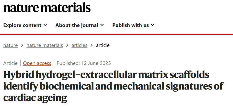This screenshot has width=233, height=107.
Task: Click breadcrumb arrow after articles link
Action: pyautogui.click(x=92, y=45)
